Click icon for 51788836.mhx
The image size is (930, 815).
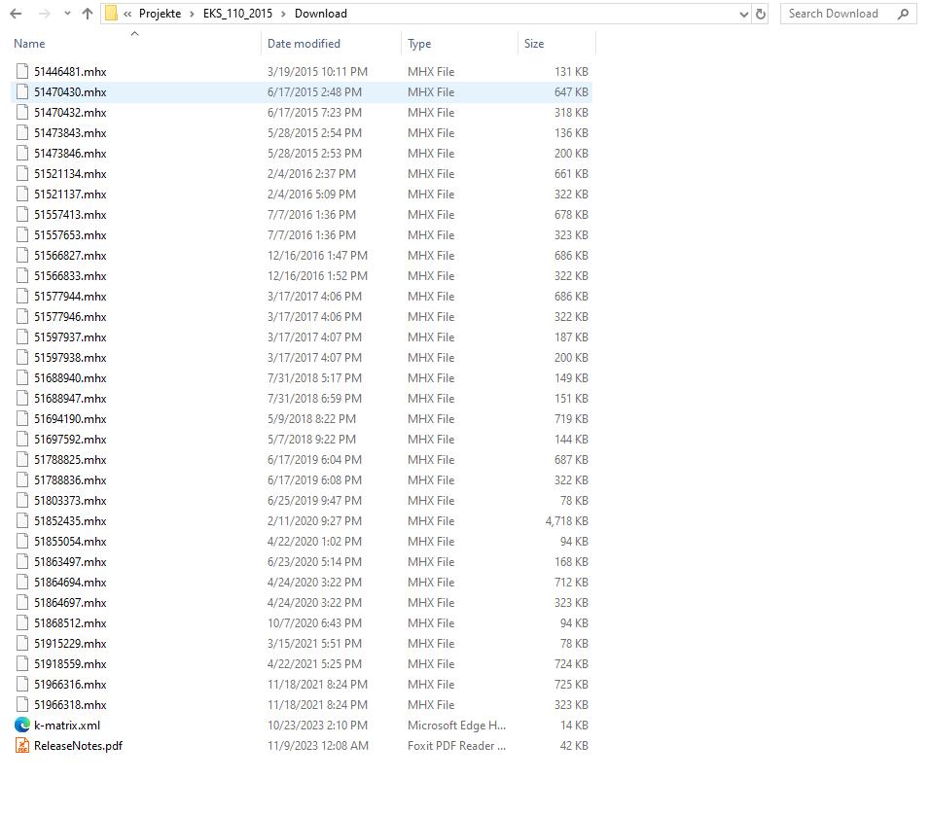(22, 480)
